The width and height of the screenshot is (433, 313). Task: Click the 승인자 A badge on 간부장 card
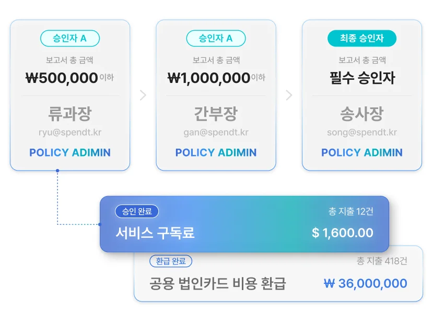(216, 38)
